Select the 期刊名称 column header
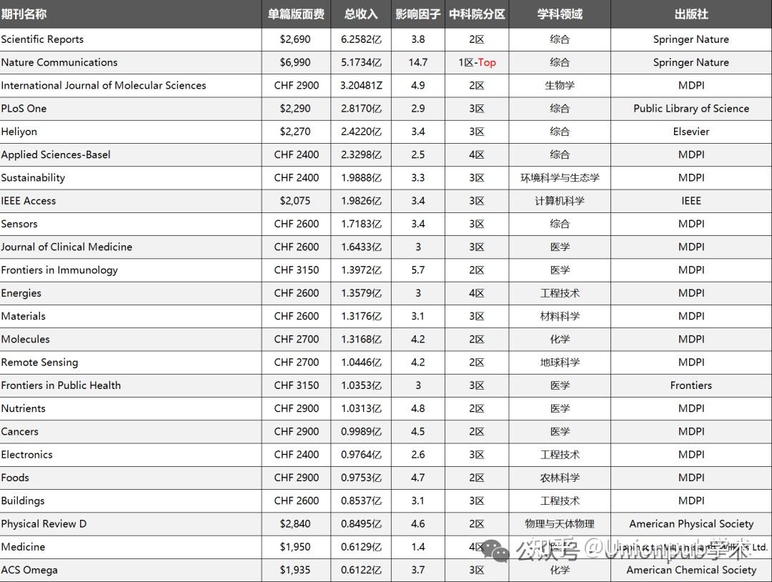The image size is (772, 582). coord(29,13)
